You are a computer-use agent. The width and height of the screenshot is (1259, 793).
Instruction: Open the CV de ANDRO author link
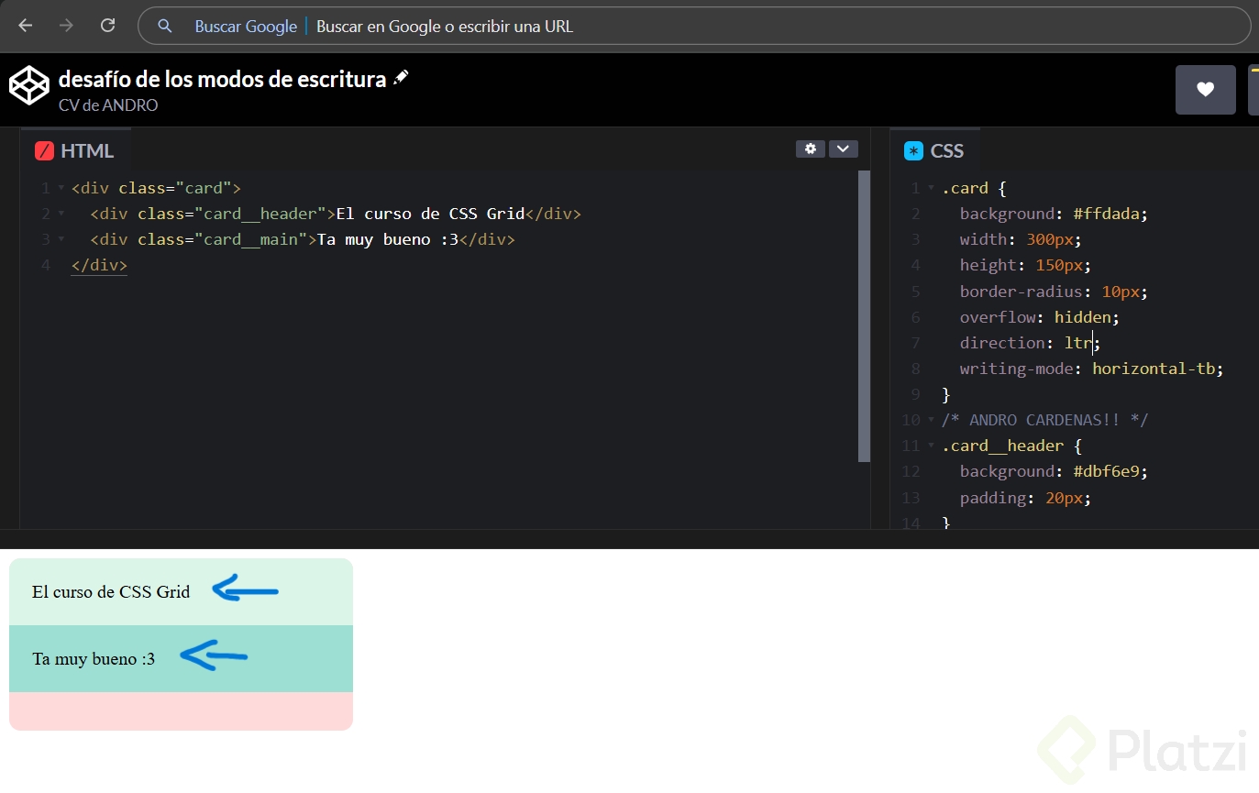point(108,105)
